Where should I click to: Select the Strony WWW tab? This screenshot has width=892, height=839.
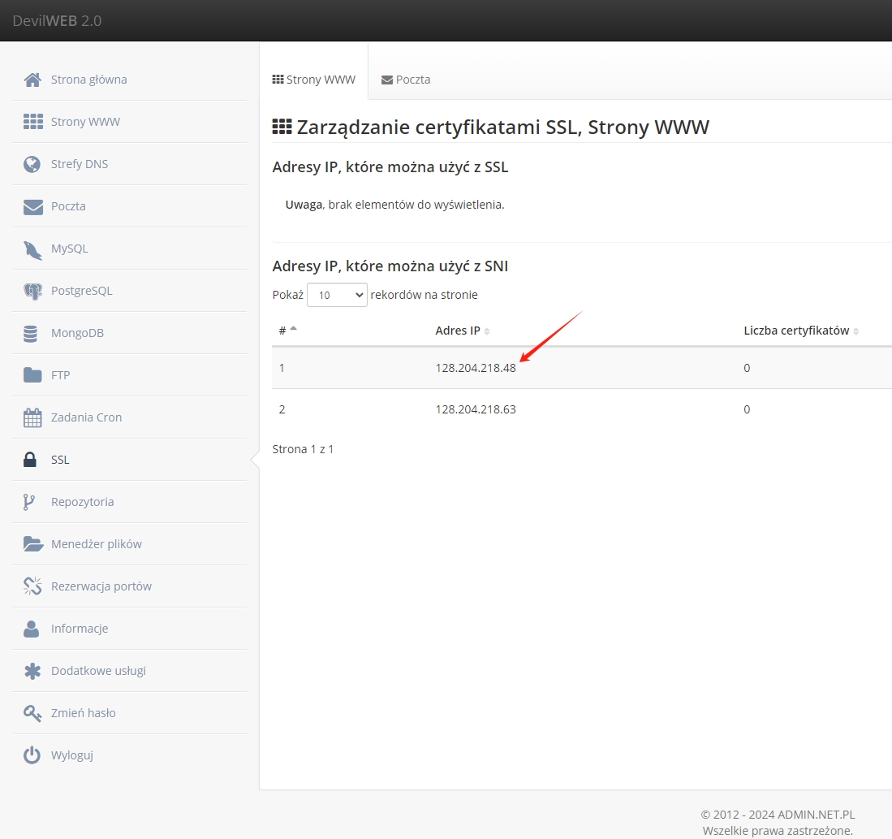[x=314, y=80]
